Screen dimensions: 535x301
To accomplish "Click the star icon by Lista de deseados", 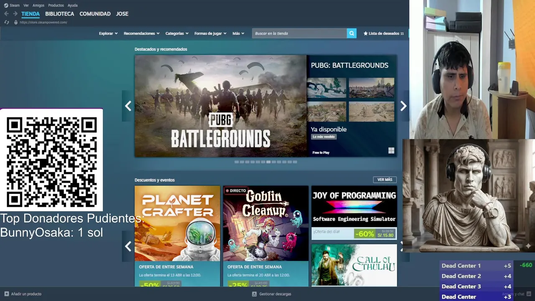I will (x=366, y=33).
